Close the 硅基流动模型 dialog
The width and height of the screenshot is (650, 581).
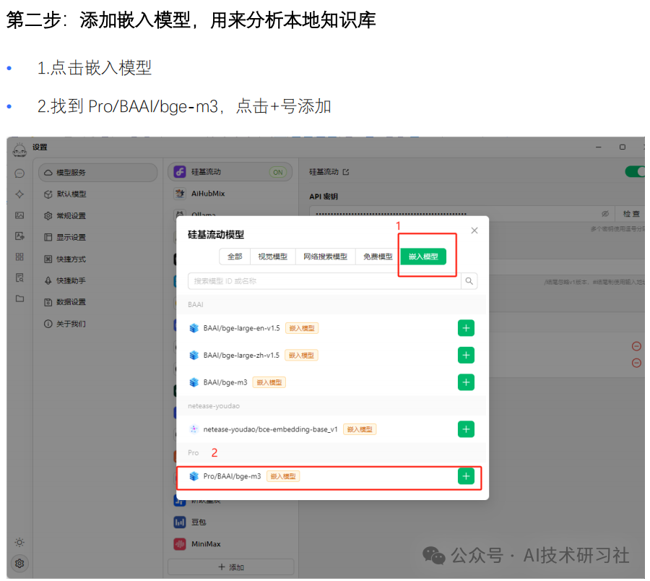point(474,231)
